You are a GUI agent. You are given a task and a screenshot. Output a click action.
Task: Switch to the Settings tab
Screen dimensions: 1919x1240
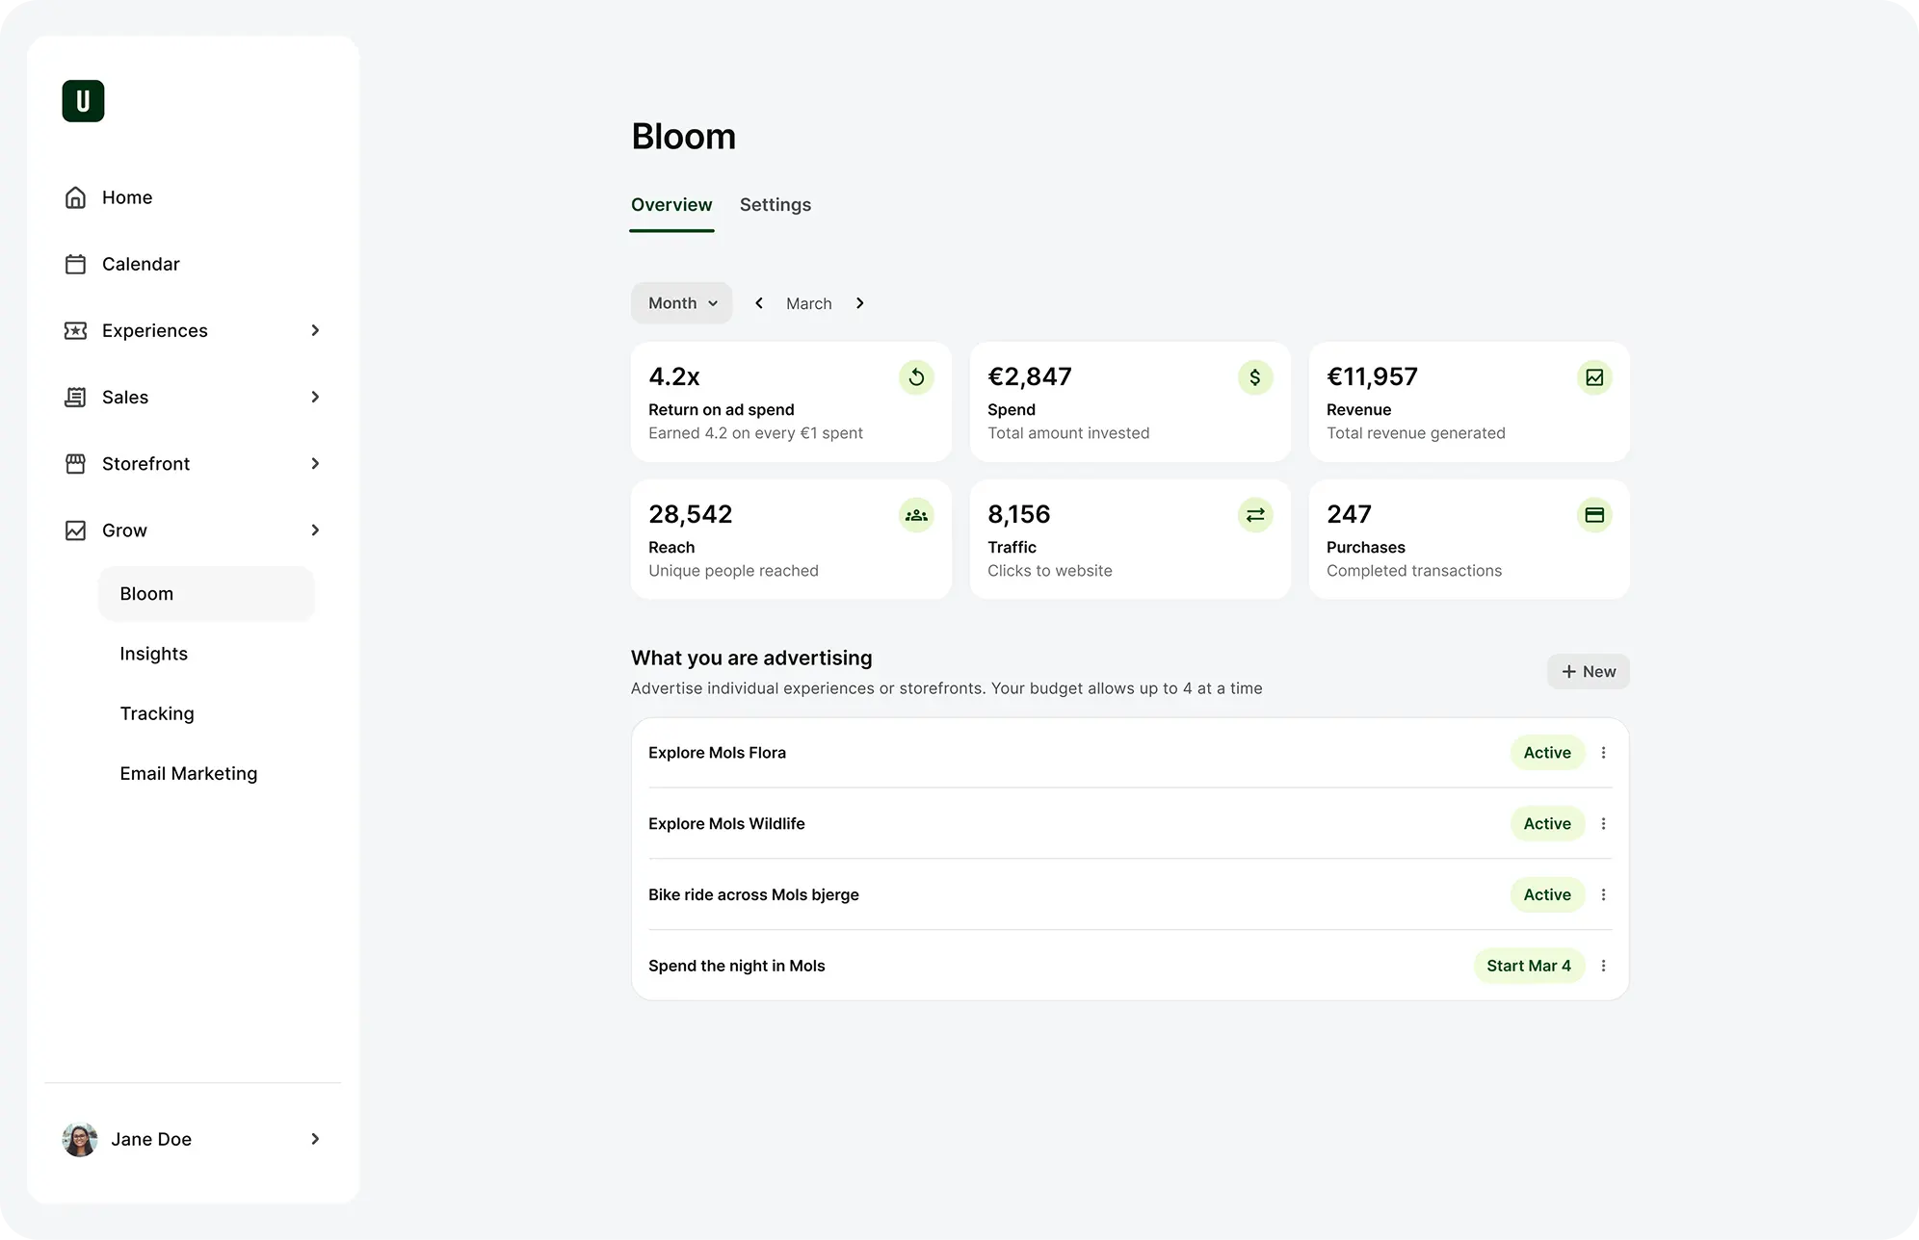(775, 205)
